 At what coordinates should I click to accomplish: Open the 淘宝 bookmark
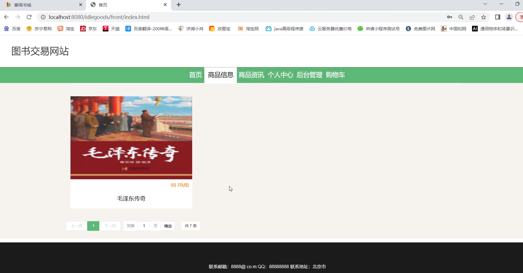click(66, 29)
